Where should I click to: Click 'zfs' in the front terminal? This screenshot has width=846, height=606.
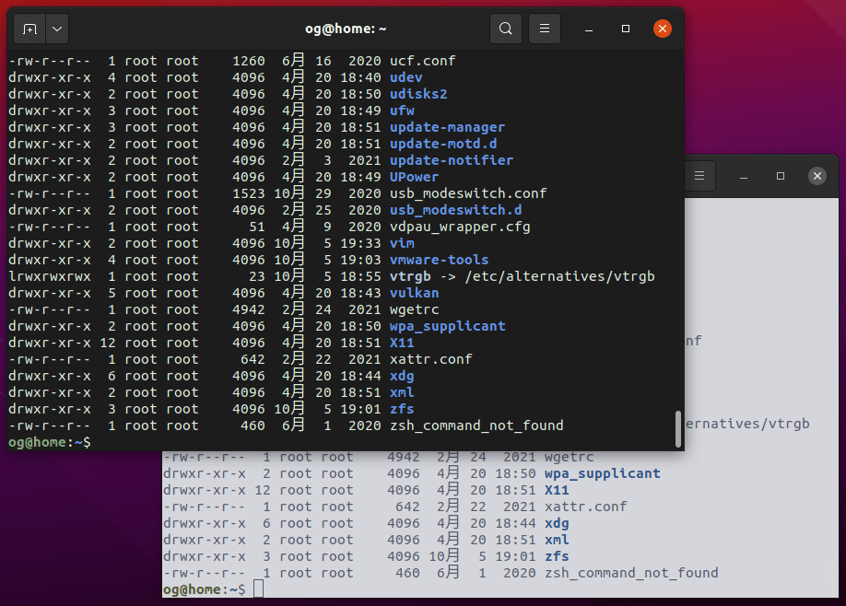pos(402,409)
